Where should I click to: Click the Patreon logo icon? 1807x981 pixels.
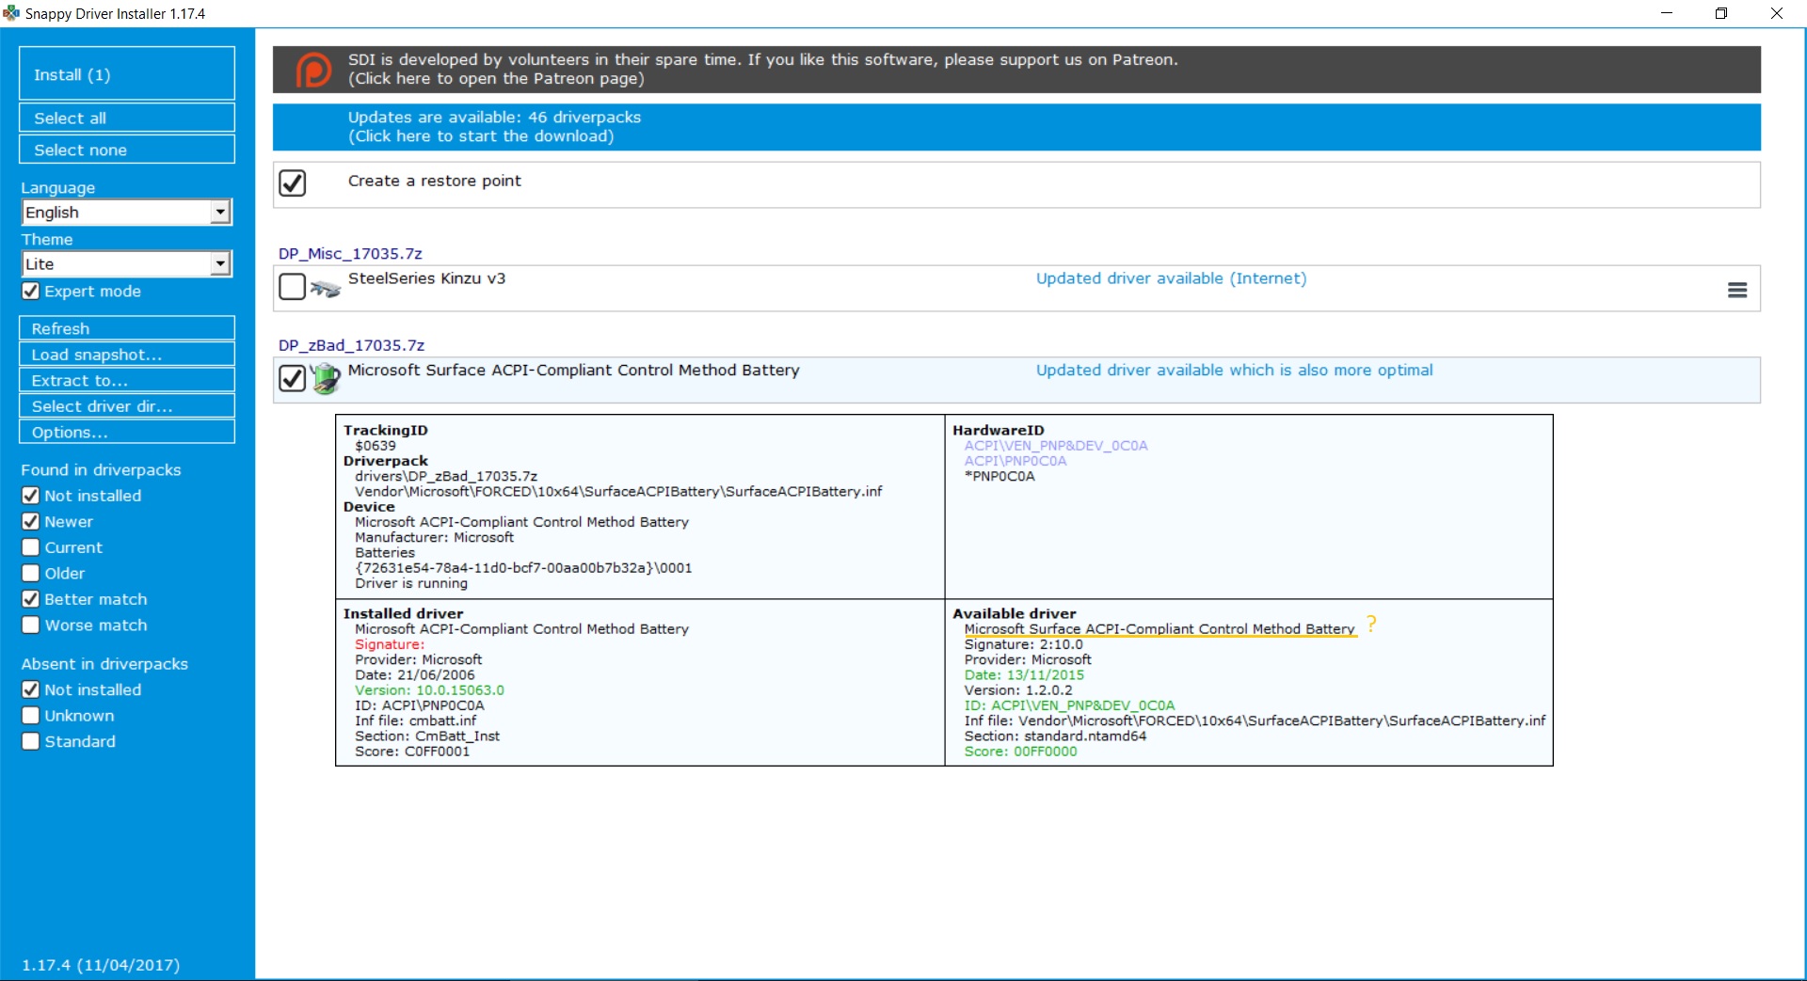pyautogui.click(x=313, y=70)
